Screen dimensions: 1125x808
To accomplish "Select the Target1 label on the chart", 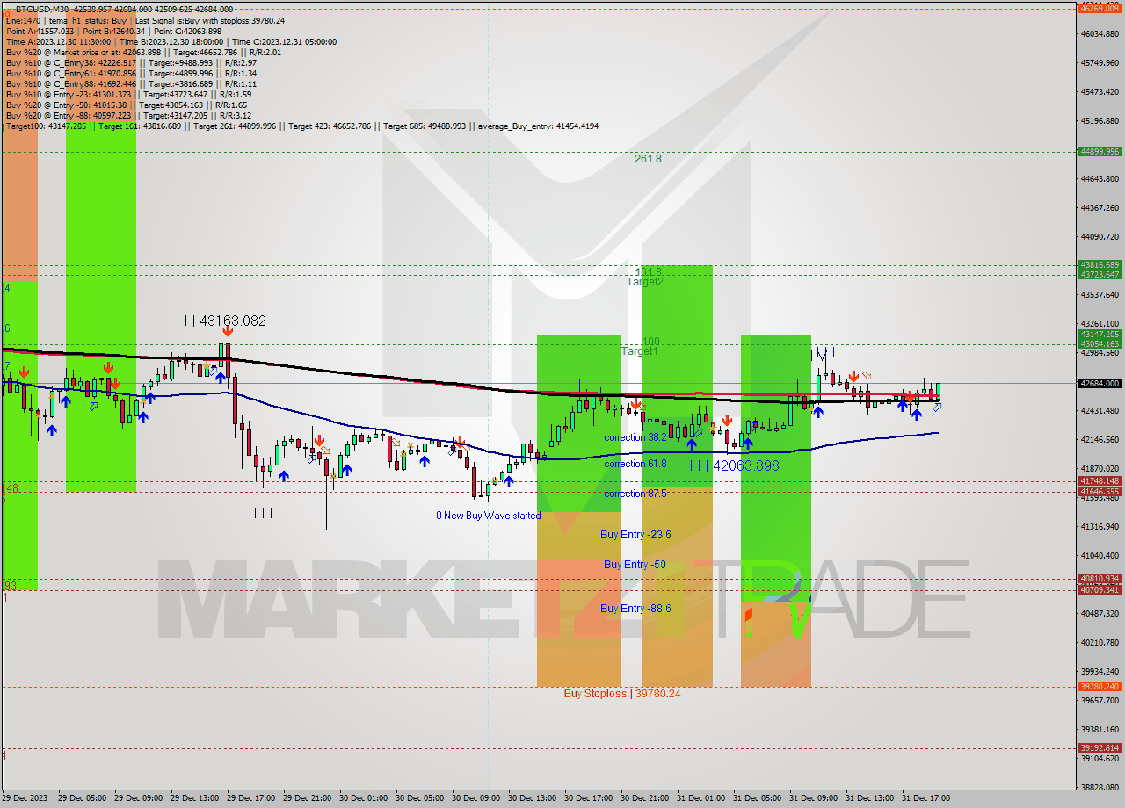I will coord(640,351).
